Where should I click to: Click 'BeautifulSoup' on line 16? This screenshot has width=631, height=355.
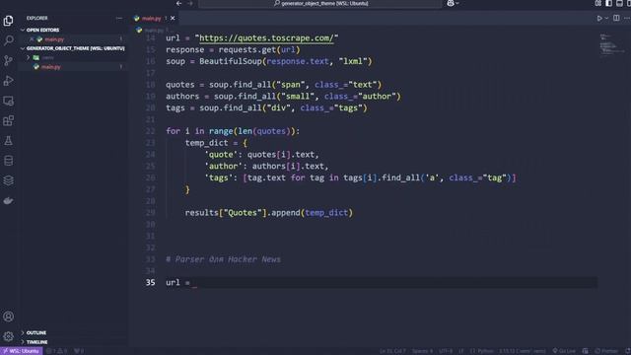coord(231,61)
